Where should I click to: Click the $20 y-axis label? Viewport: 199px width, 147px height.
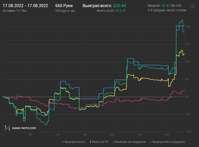(188, 27)
